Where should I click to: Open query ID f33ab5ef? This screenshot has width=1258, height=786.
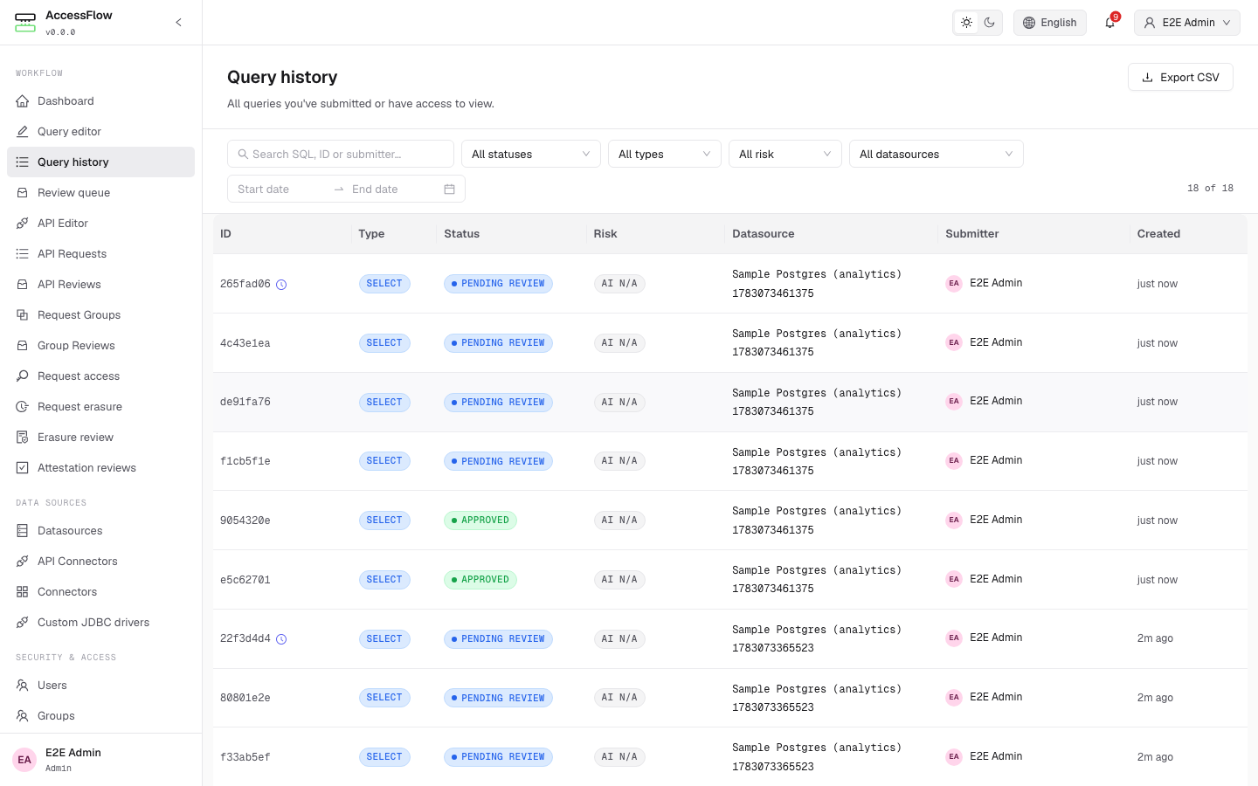pos(245,757)
